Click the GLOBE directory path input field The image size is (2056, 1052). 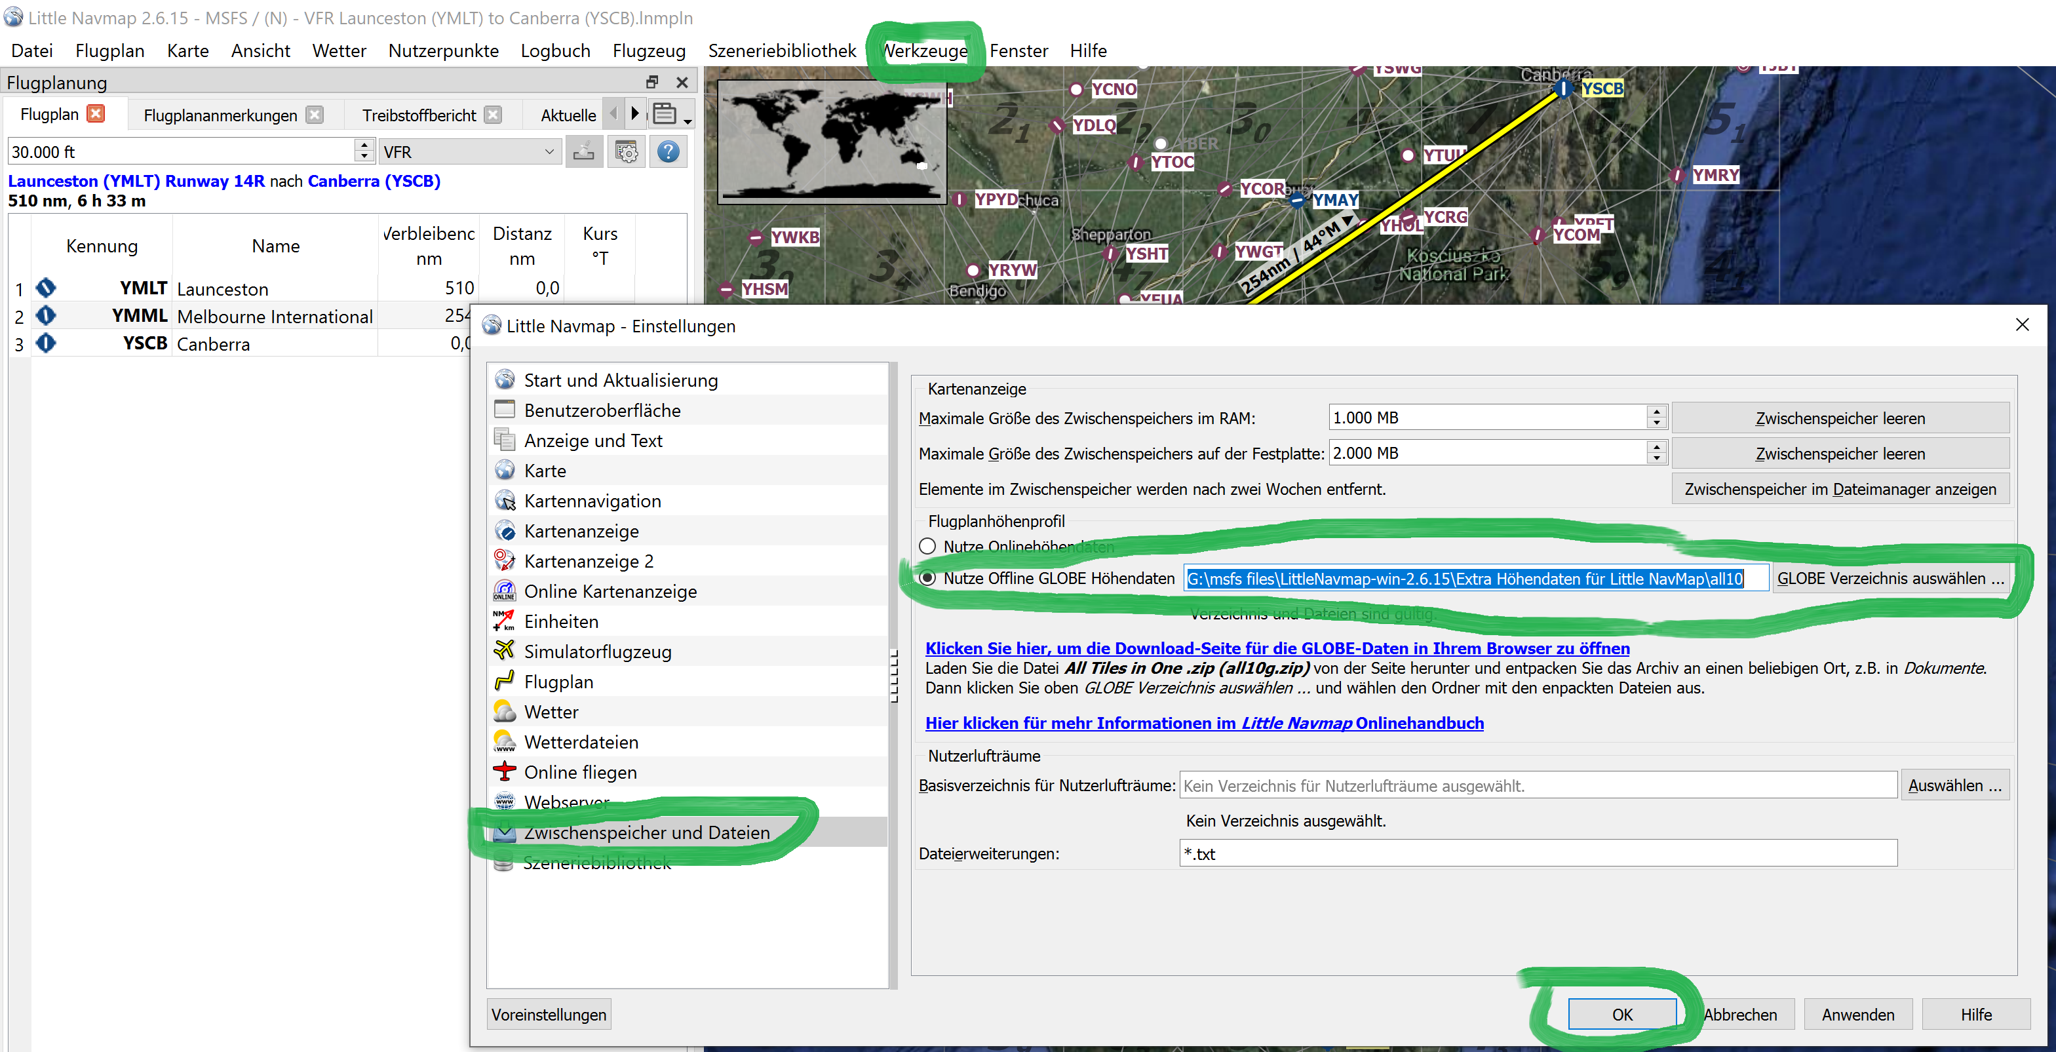pos(1476,578)
